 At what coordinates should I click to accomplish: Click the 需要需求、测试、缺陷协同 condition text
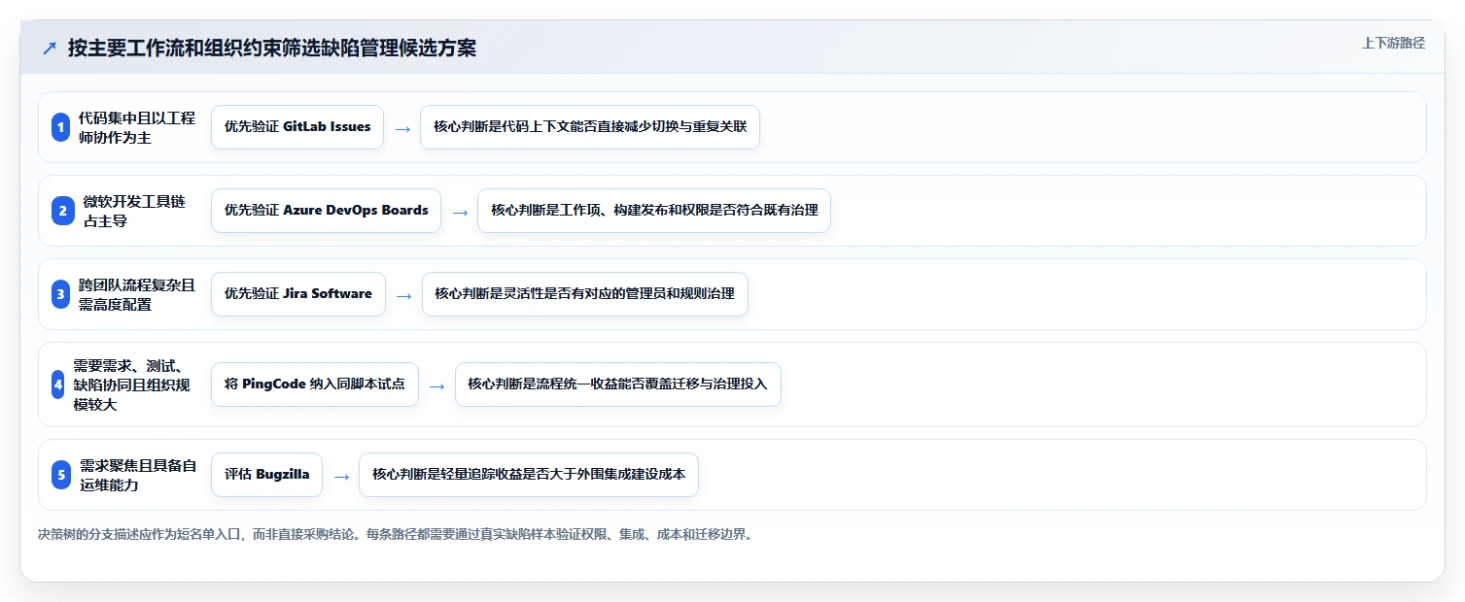131,385
